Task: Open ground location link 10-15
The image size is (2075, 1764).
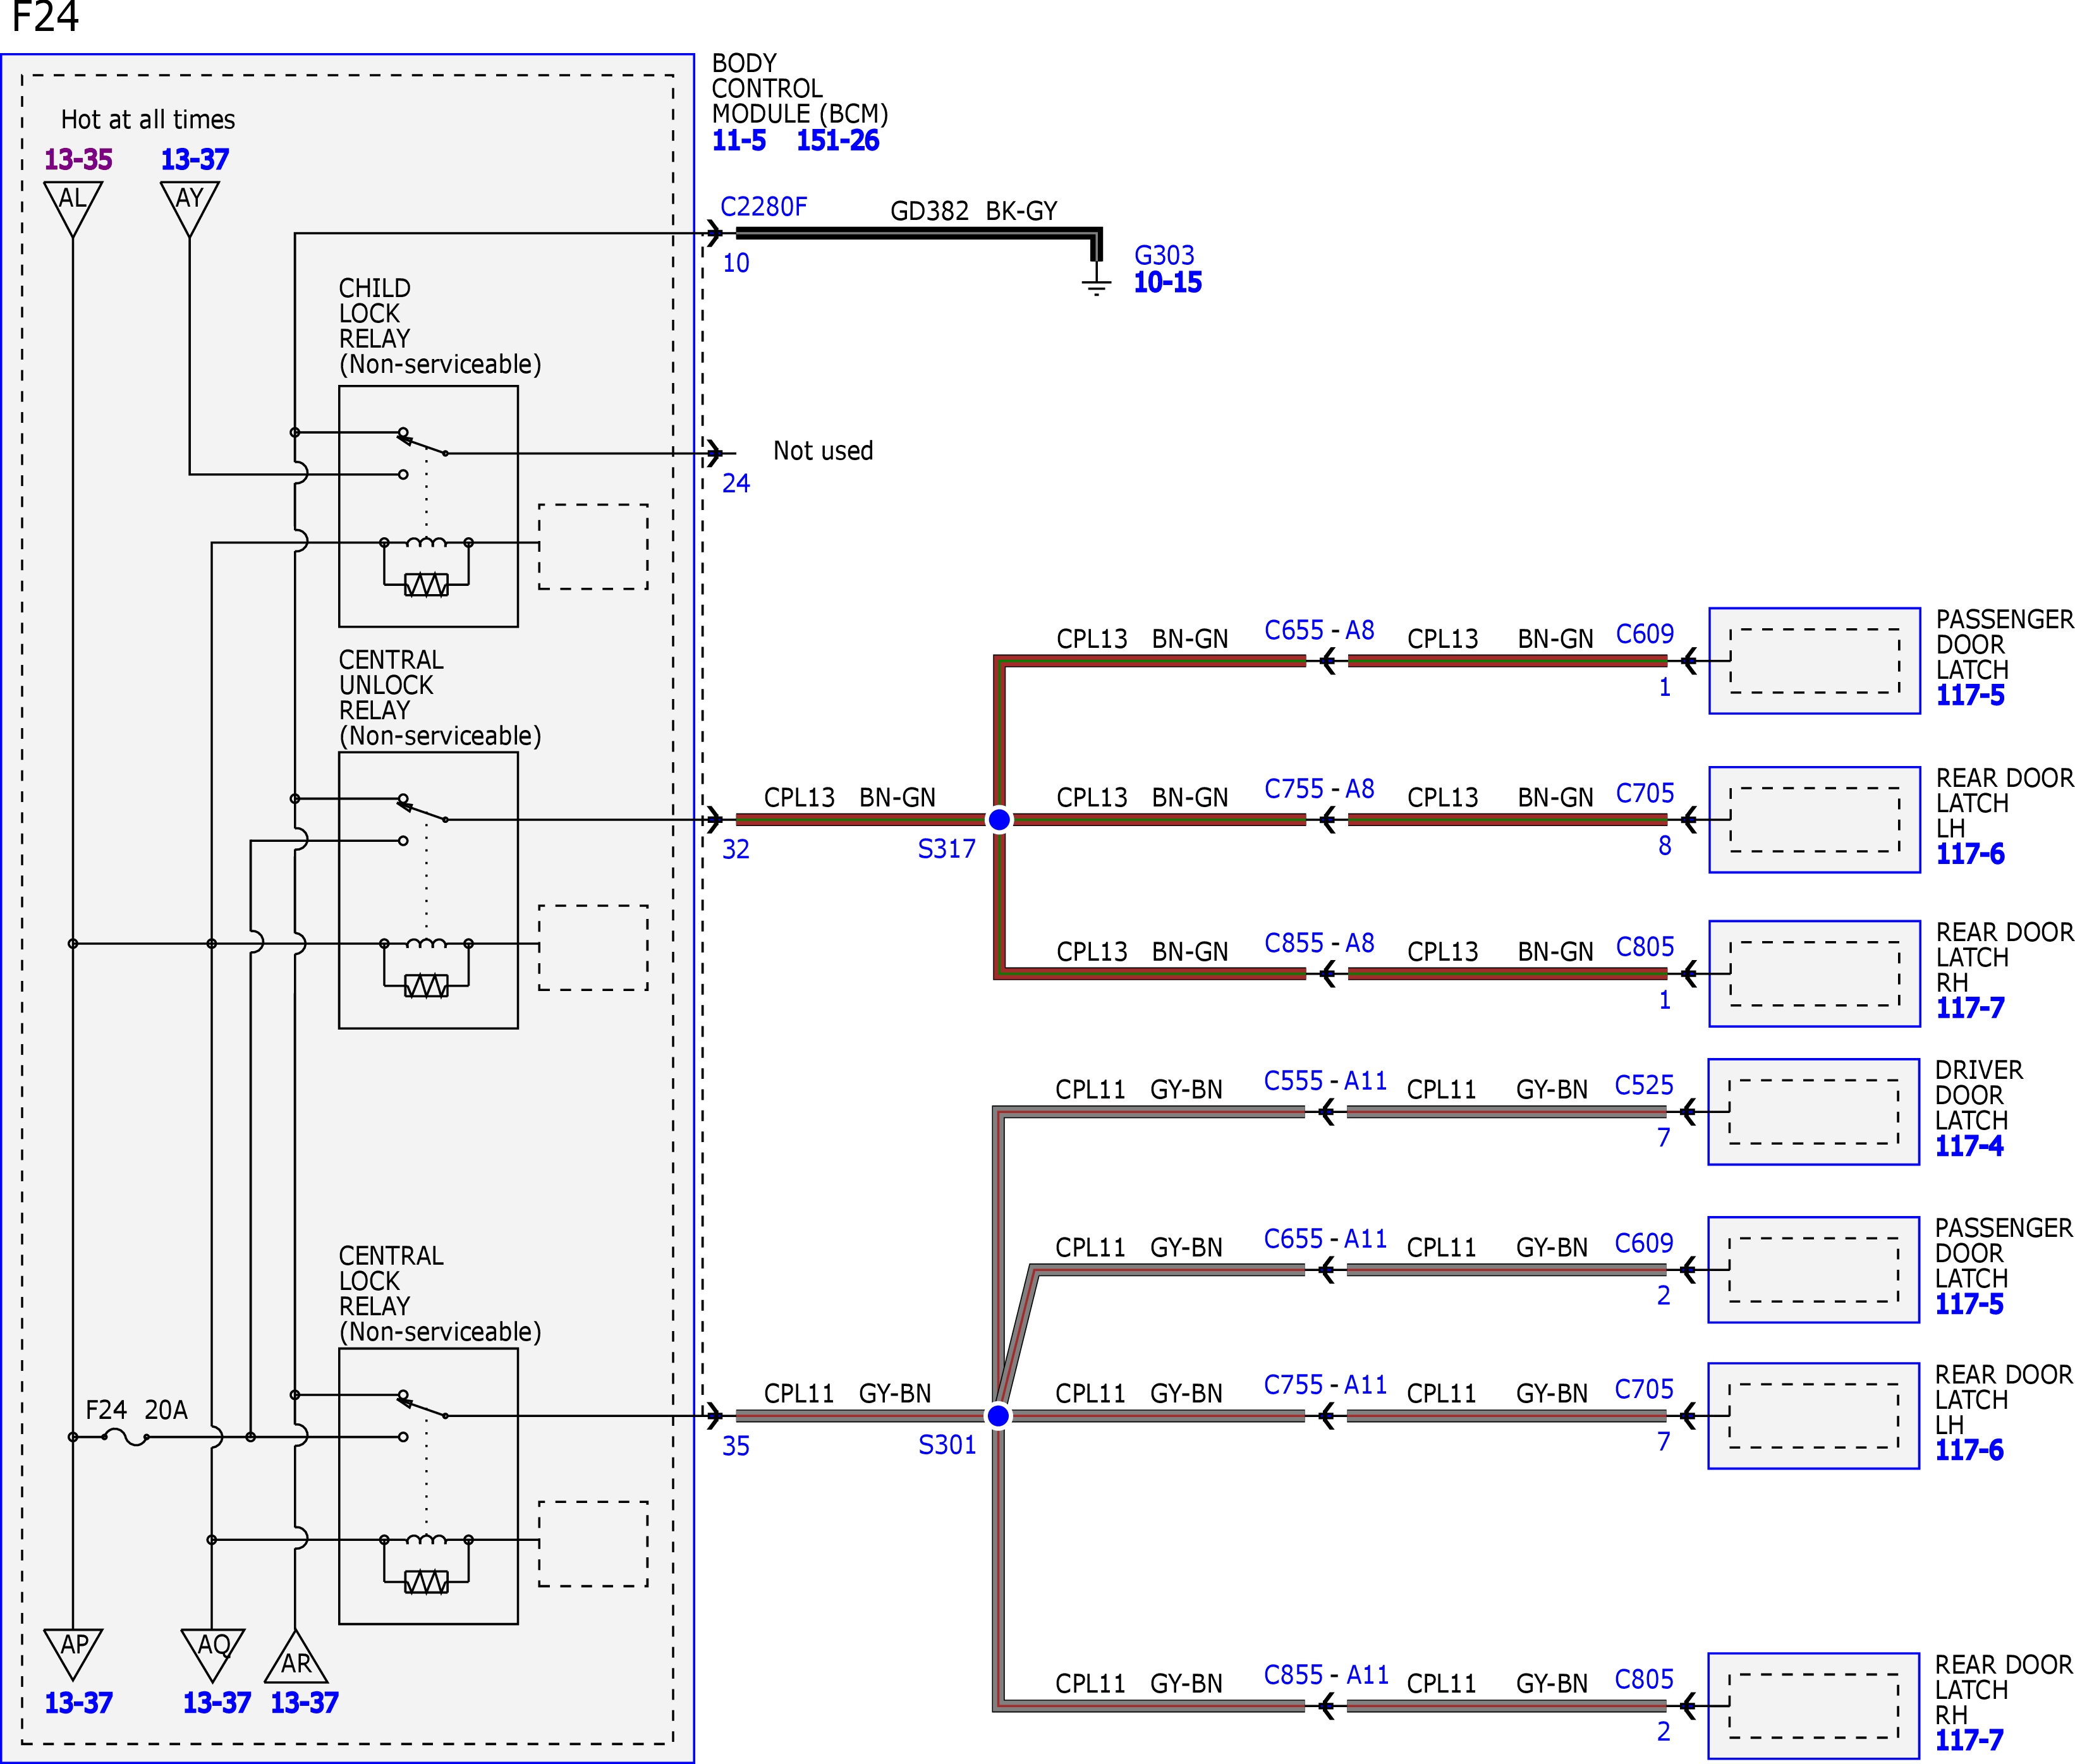Action: coord(1167,282)
